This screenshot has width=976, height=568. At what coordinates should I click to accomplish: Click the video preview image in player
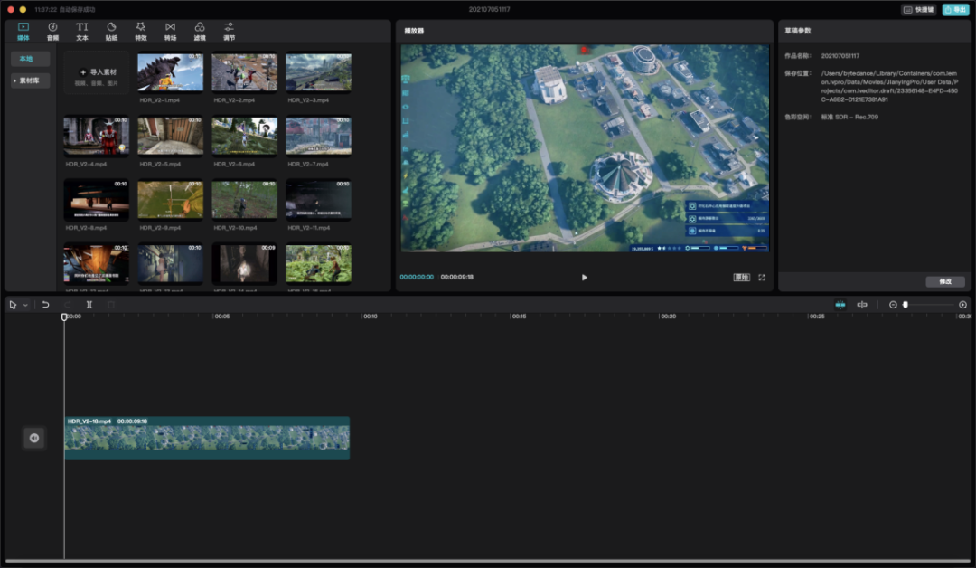click(x=585, y=148)
